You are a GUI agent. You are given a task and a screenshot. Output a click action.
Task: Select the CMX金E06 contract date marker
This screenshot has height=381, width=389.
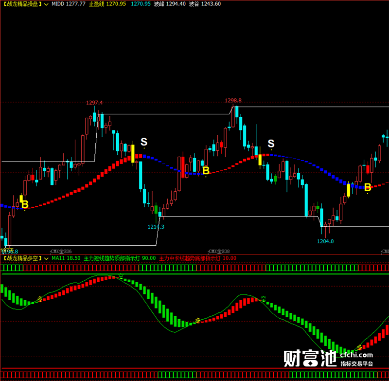61,251
